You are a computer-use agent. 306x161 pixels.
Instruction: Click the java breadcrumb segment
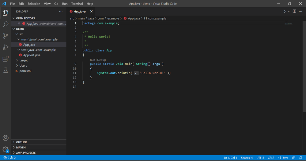[91, 18]
